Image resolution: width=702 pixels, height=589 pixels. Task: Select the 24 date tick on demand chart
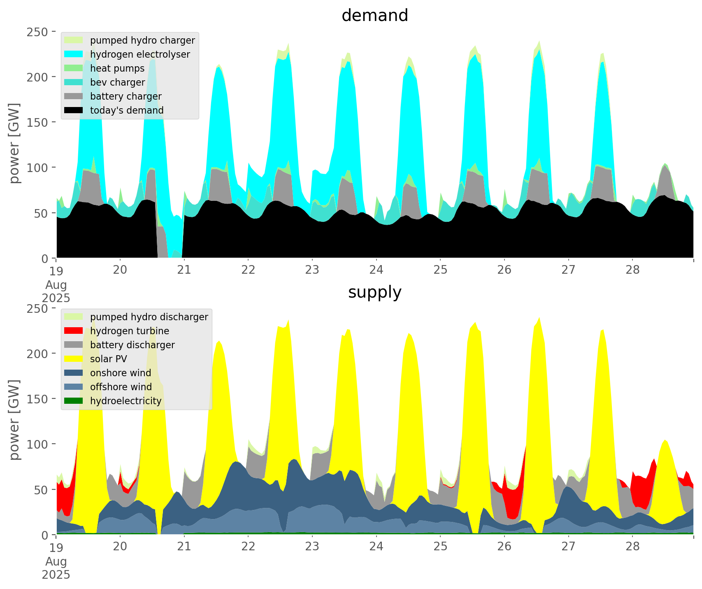376,270
